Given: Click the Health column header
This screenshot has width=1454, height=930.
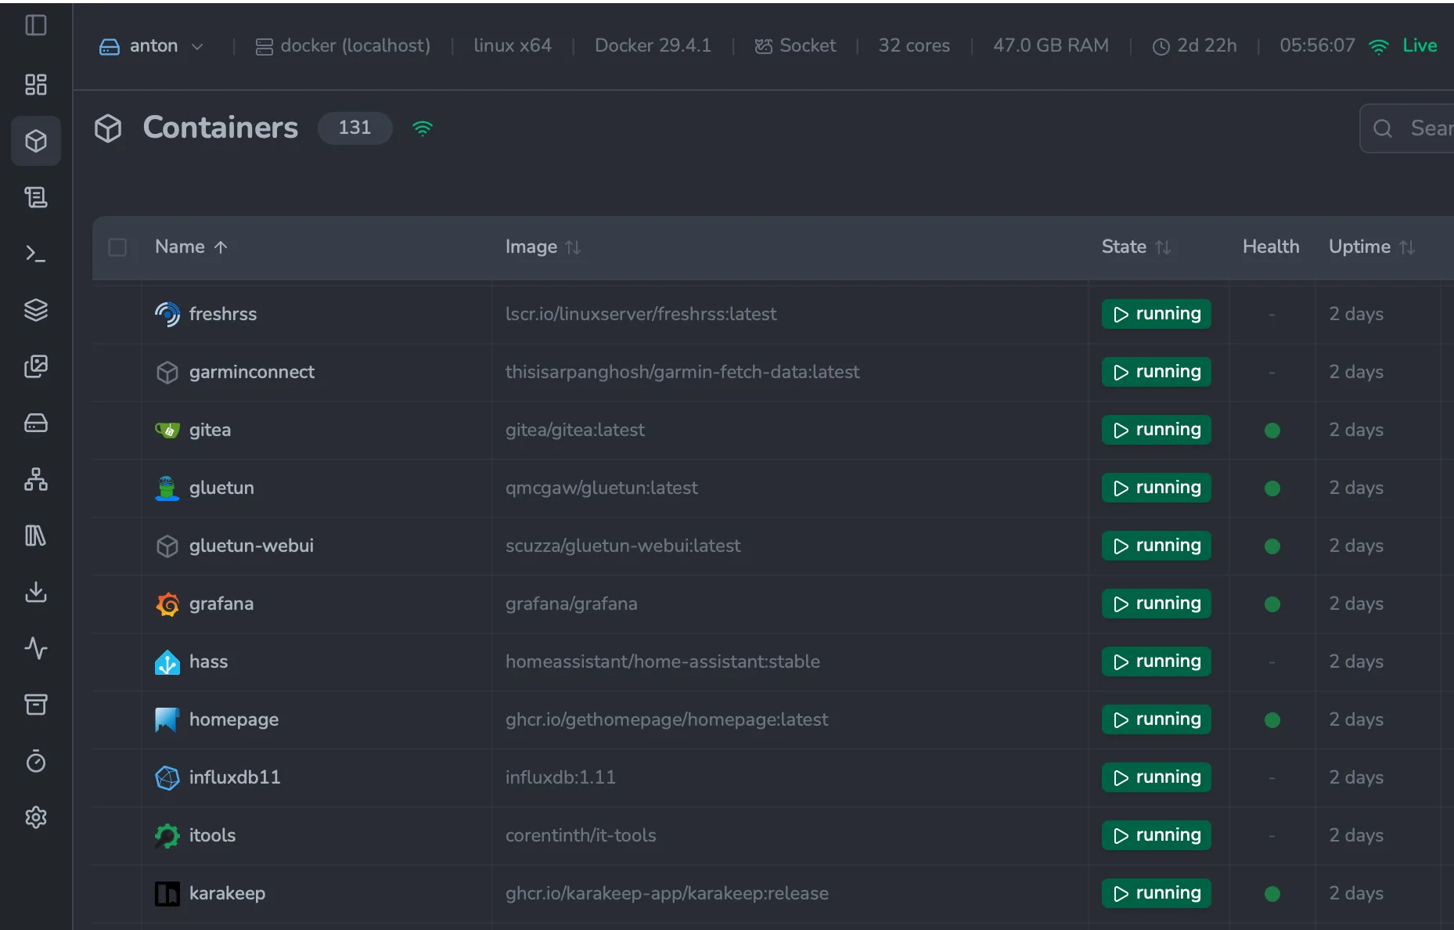Looking at the screenshot, I should (x=1271, y=247).
